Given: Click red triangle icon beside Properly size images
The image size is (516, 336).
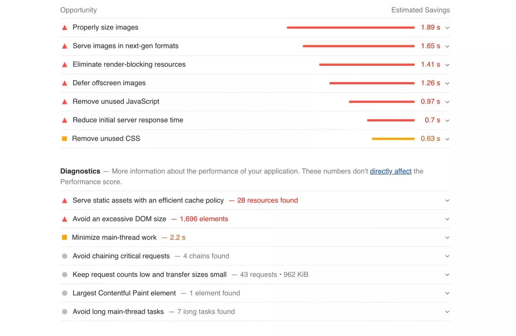Looking at the screenshot, I should tap(64, 28).
